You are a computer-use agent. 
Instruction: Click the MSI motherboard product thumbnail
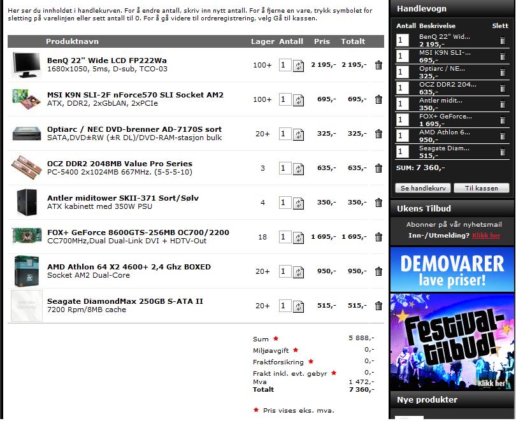[x=26, y=99]
